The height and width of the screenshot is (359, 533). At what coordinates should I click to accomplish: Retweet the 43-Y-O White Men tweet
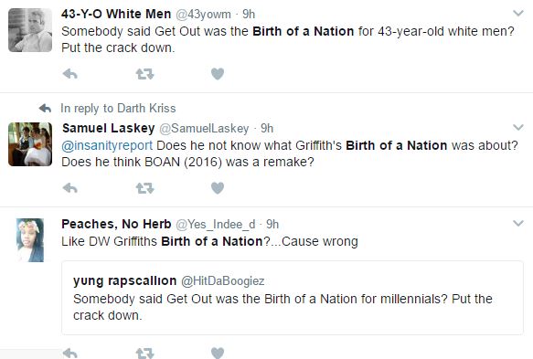coord(144,74)
